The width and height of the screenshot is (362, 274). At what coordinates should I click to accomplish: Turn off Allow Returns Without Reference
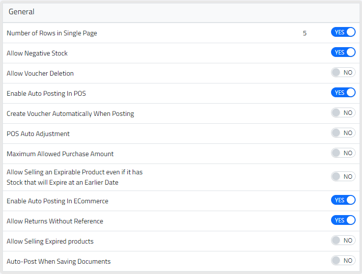click(x=343, y=220)
